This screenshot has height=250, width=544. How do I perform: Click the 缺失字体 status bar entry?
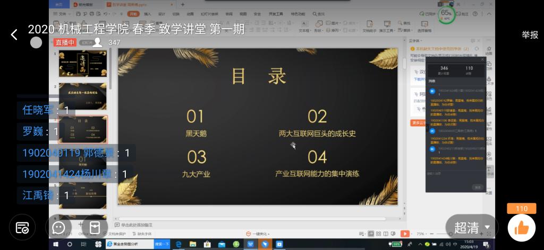[142, 234]
